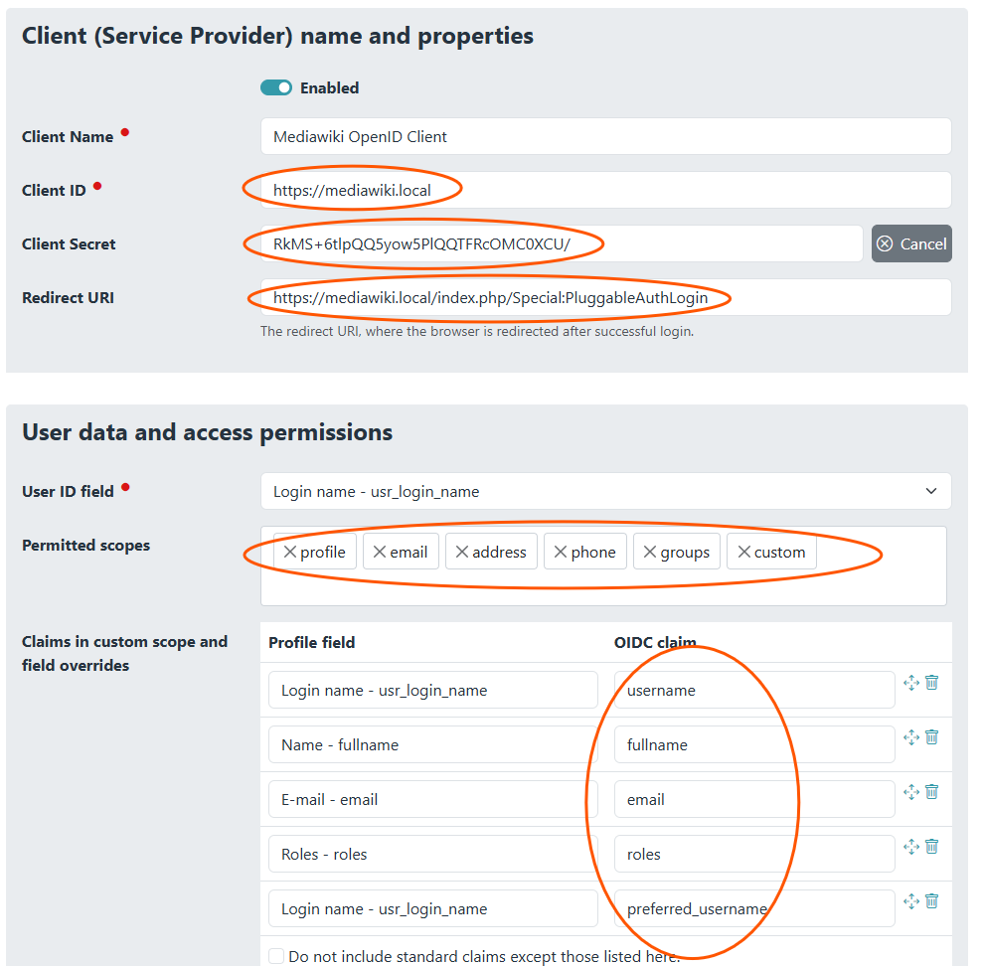
Task: Click move handle for username claim row
Action: pyautogui.click(x=911, y=683)
